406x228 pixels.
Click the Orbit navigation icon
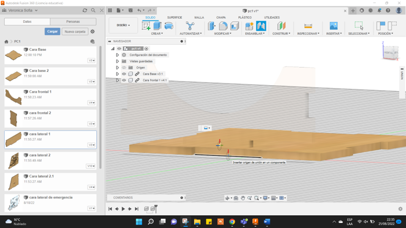(227, 198)
